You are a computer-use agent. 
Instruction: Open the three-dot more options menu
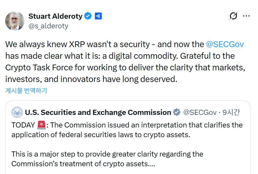pyautogui.click(x=246, y=16)
